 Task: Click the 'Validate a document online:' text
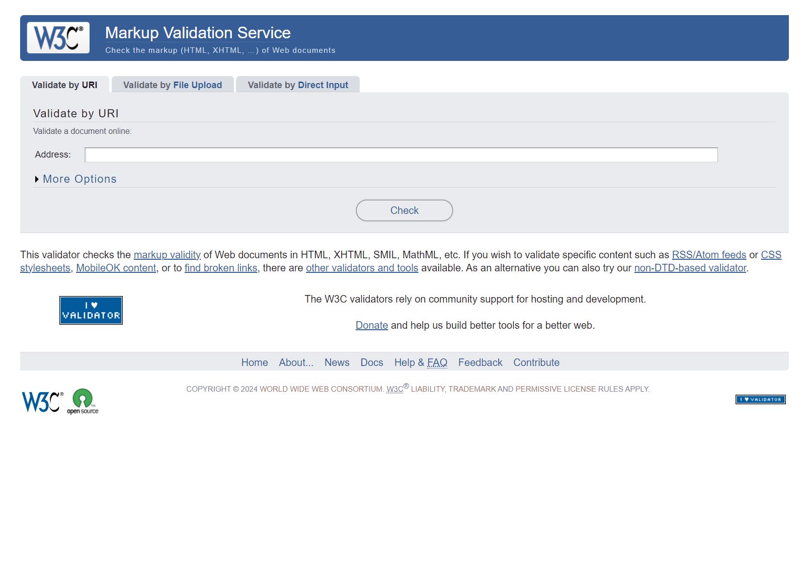(83, 131)
